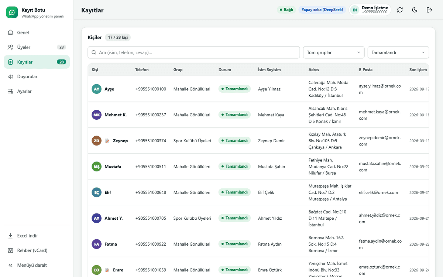Click the logout icon at top right
Image resolution: width=443 pixels, height=277 pixels.
(x=429, y=10)
